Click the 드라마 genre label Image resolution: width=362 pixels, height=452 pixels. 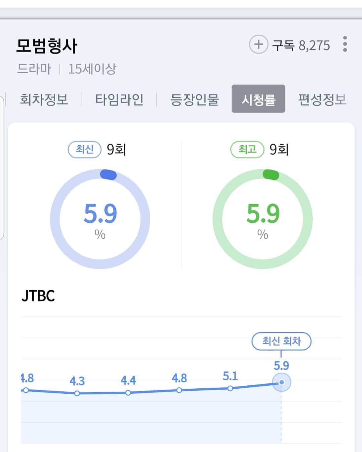[34, 69]
